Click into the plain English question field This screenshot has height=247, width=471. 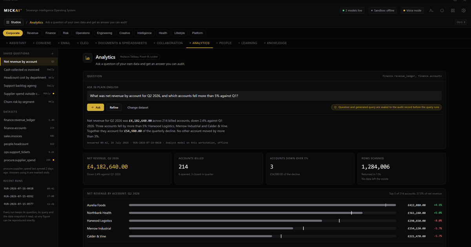(264, 96)
